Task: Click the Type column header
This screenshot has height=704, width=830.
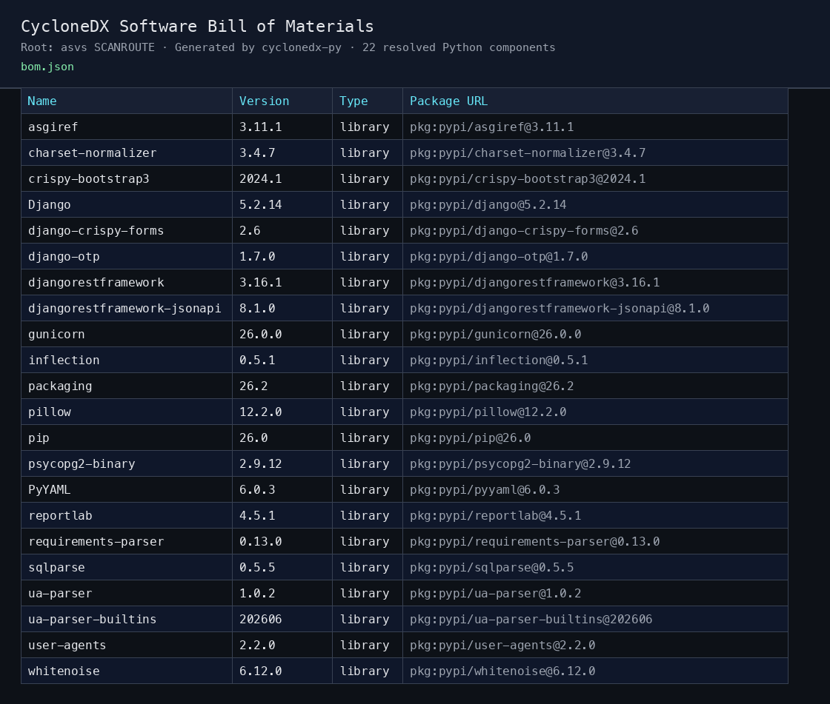Action: pos(368,101)
